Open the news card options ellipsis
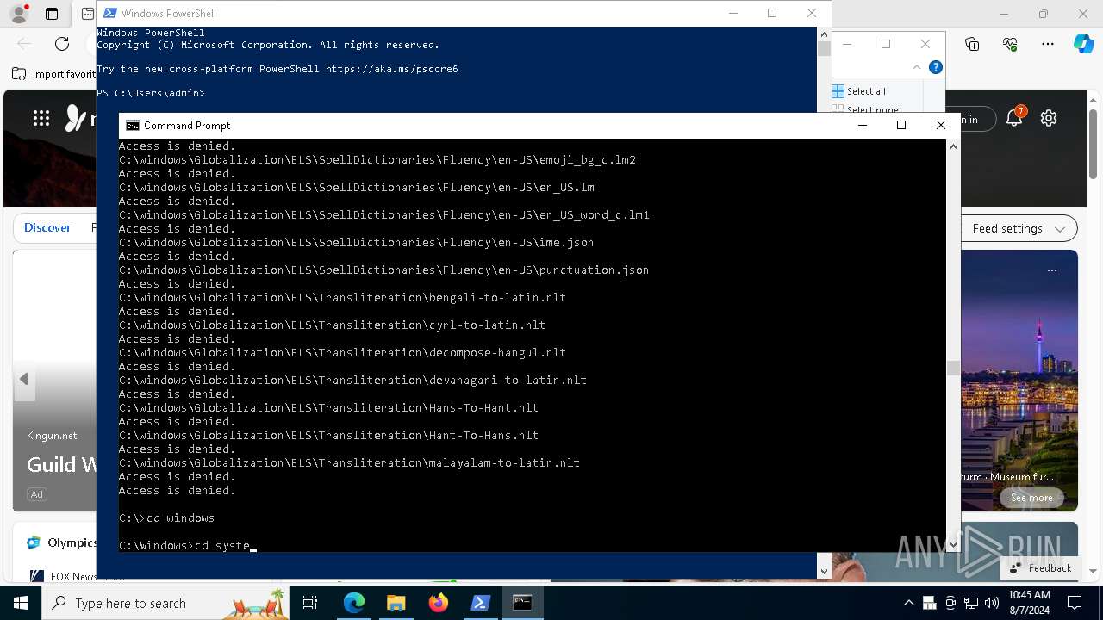Image resolution: width=1103 pixels, height=620 pixels. pos(1051,270)
